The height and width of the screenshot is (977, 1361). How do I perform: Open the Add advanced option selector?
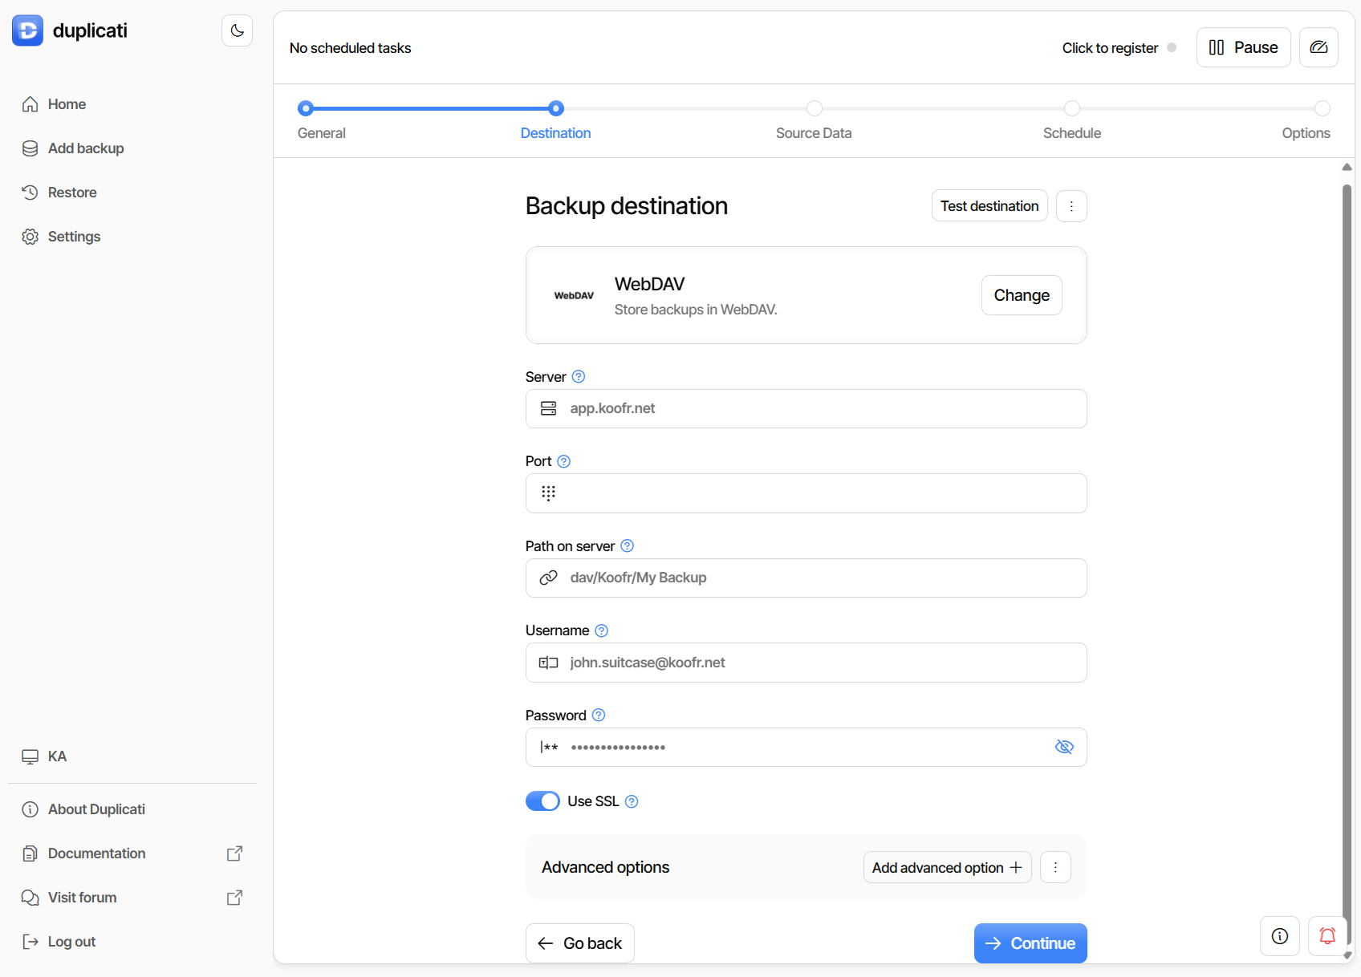click(947, 867)
